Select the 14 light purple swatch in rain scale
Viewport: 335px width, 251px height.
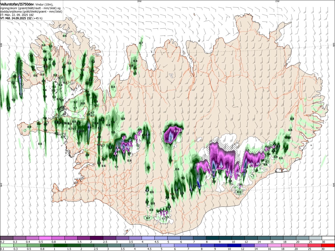click(261, 245)
